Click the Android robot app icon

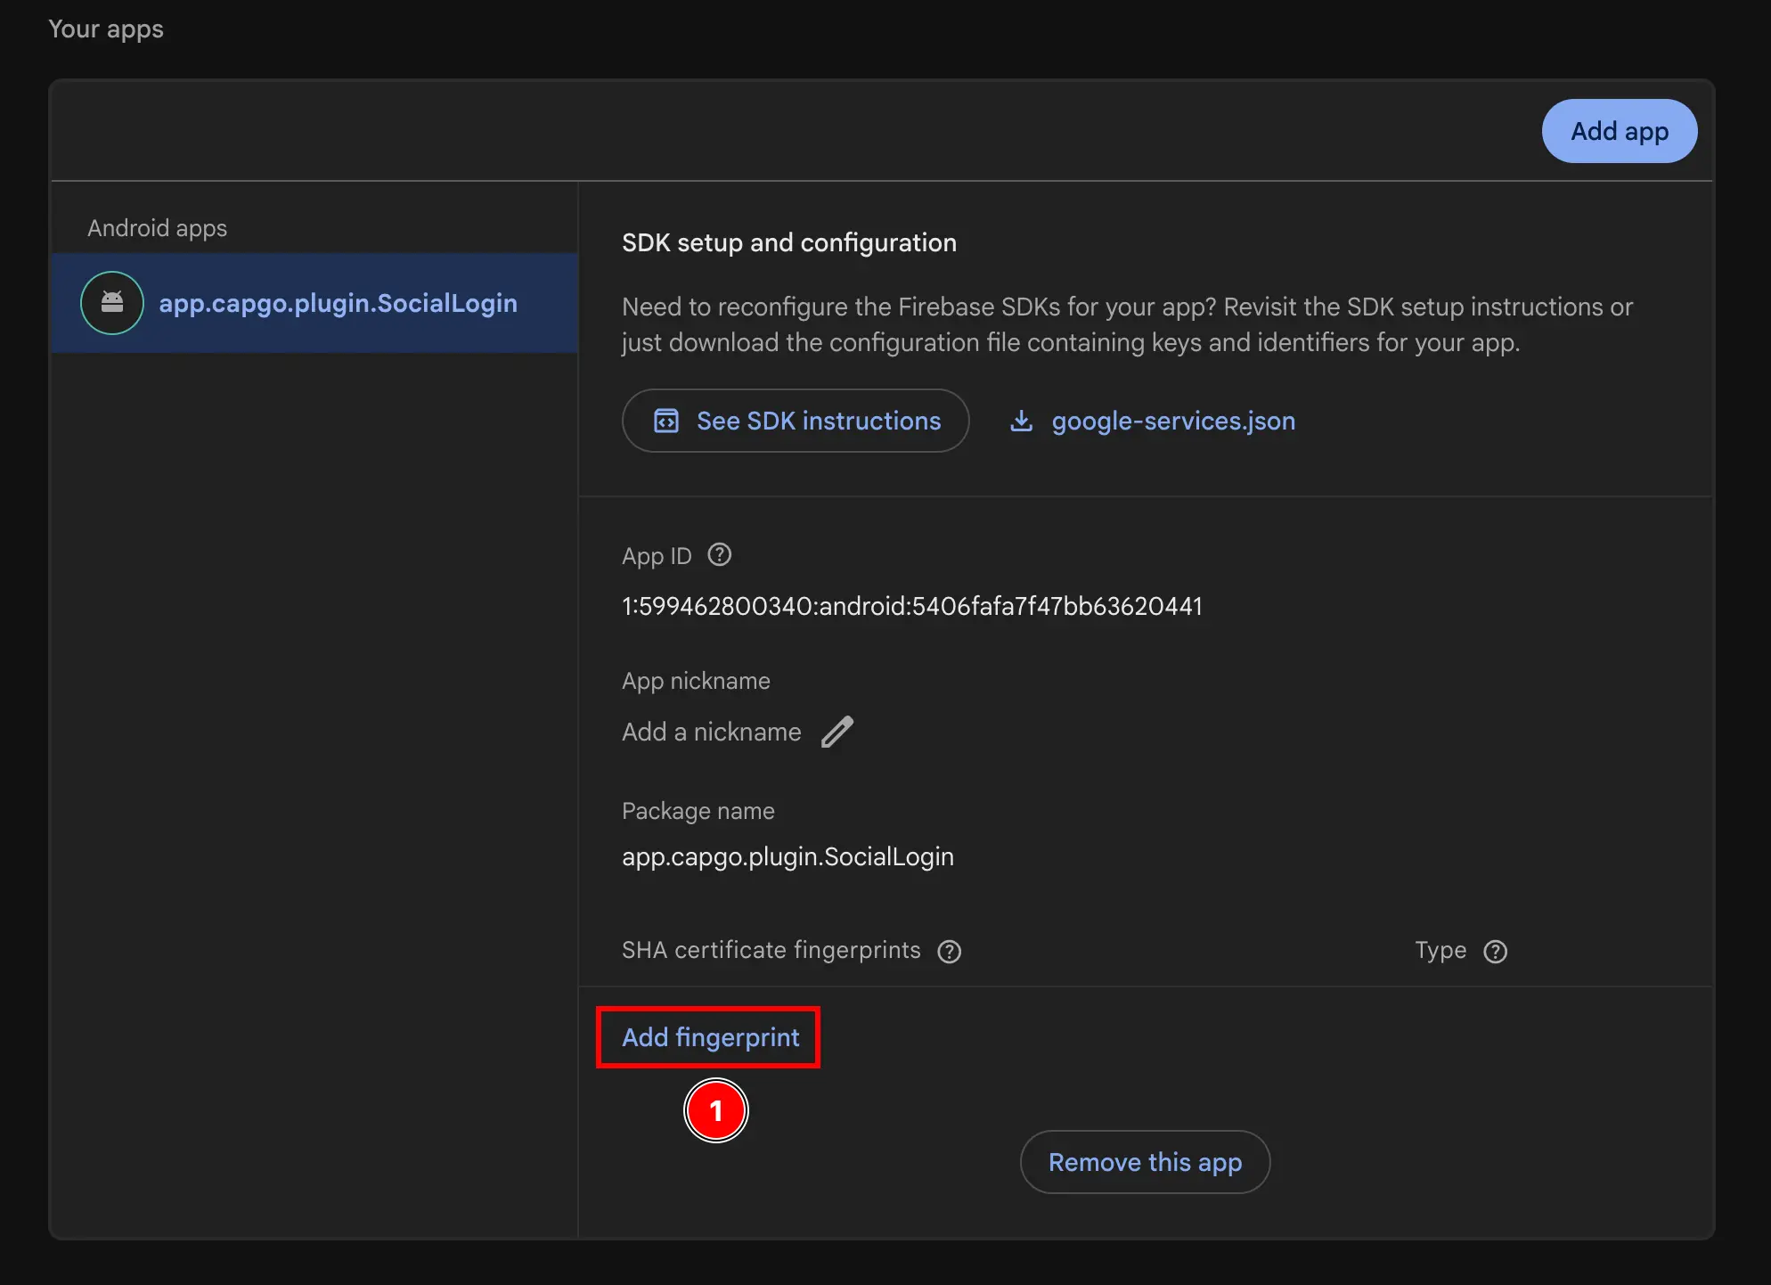tap(110, 303)
